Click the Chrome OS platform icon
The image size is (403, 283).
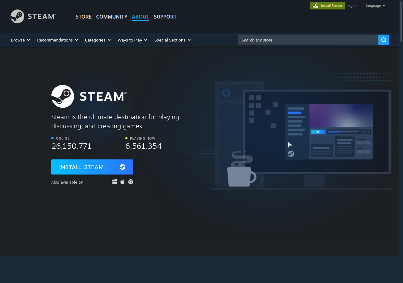[131, 182]
